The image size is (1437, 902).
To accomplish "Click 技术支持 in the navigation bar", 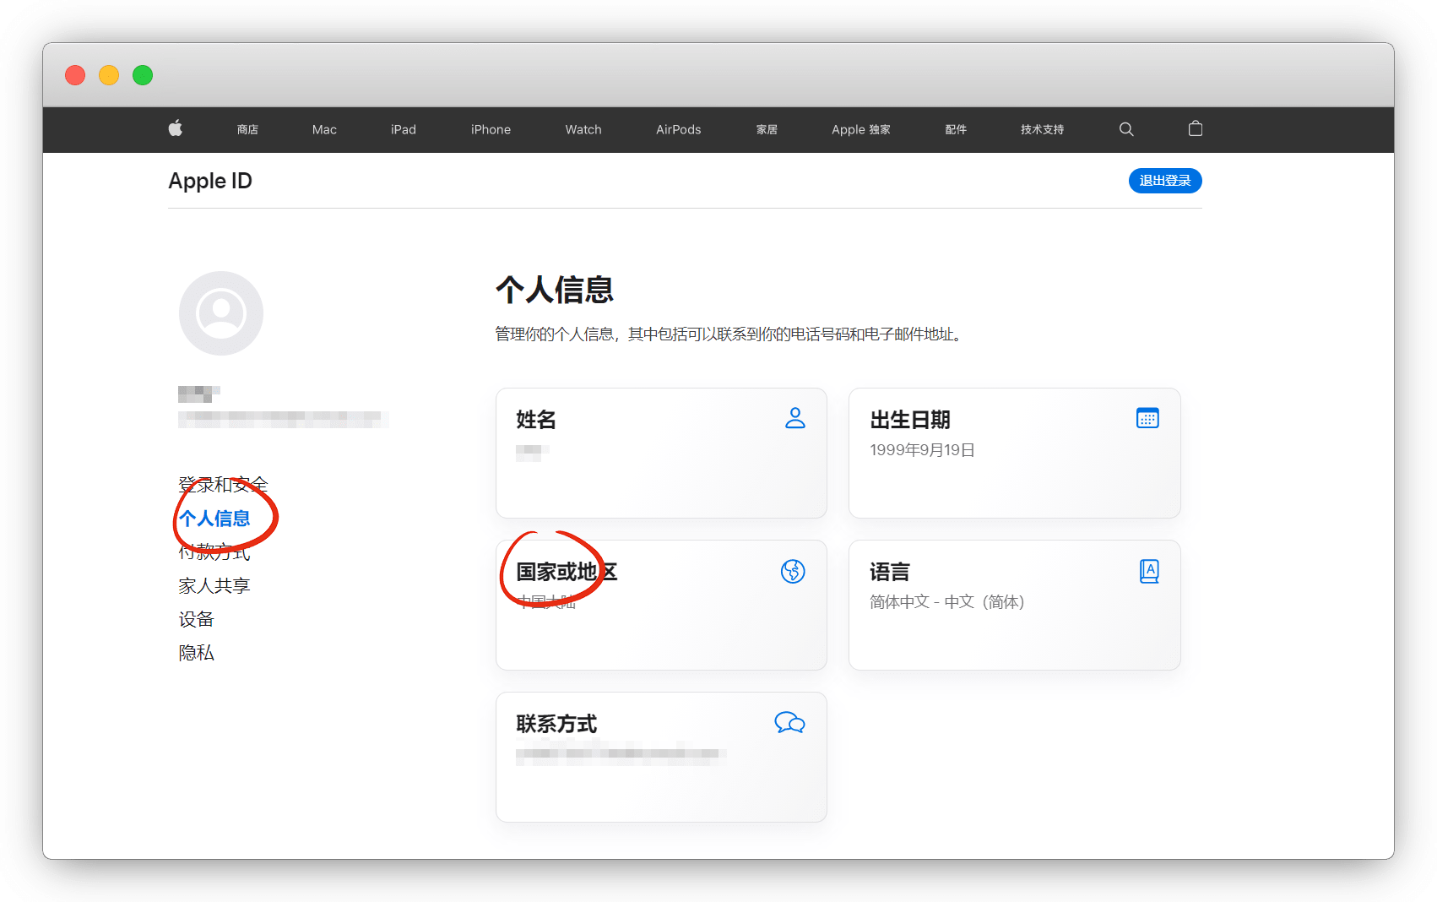I will (x=1042, y=129).
